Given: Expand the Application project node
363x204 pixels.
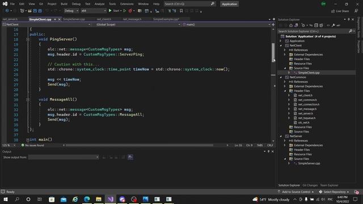Looking at the screenshot, I should pos(281,41).
